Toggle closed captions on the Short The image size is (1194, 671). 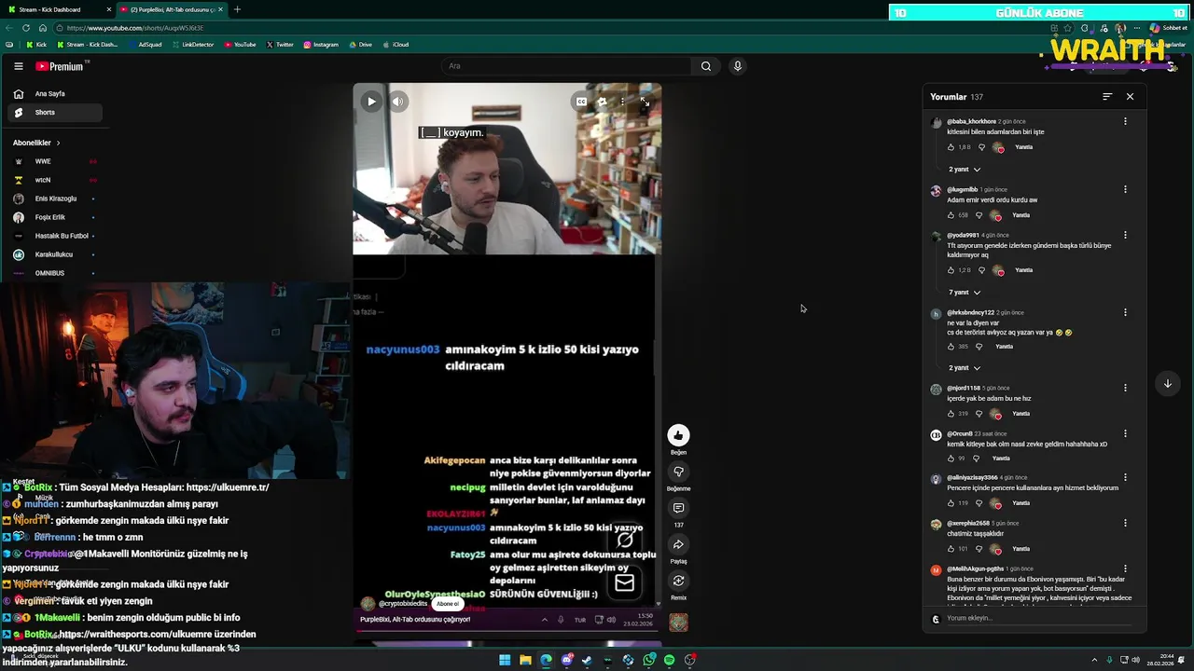pyautogui.click(x=581, y=102)
